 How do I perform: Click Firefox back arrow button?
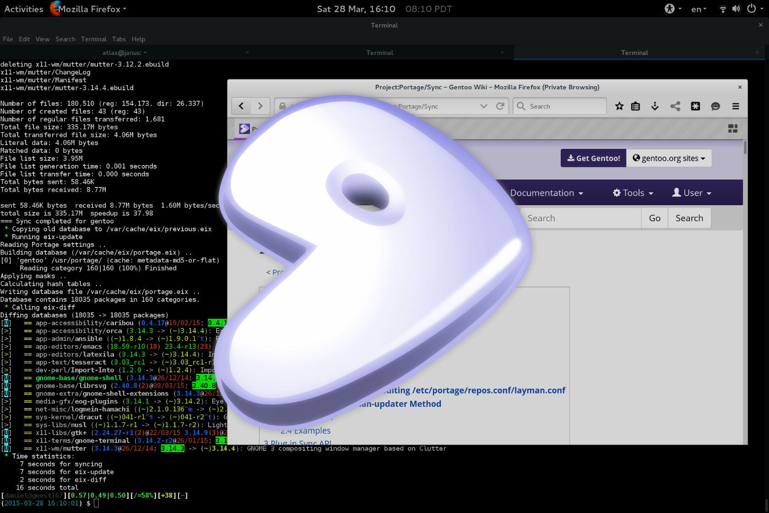point(241,106)
